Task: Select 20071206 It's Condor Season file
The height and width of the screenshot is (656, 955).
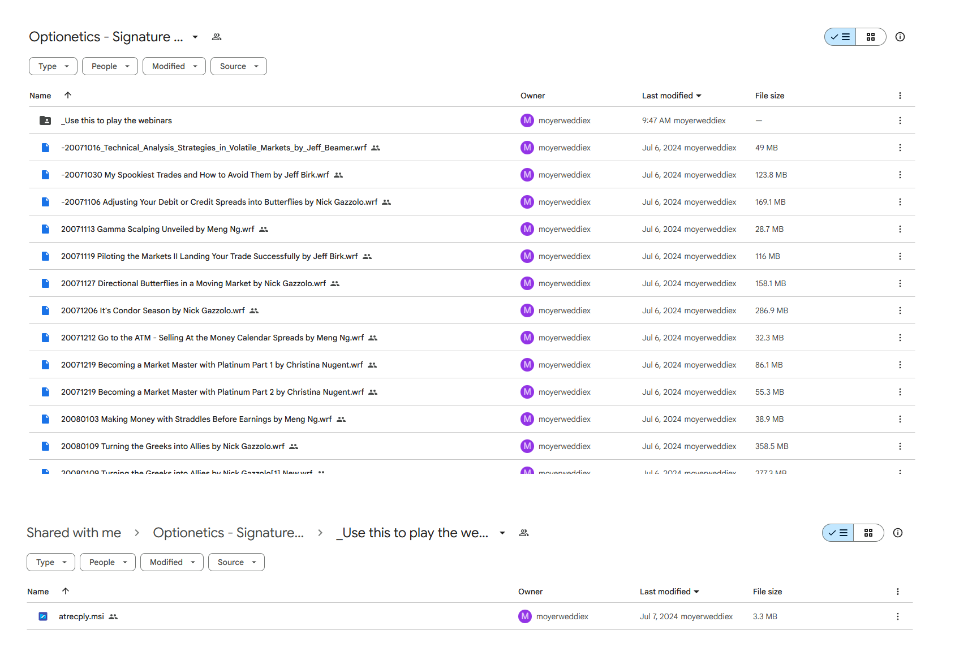Action: point(472,310)
